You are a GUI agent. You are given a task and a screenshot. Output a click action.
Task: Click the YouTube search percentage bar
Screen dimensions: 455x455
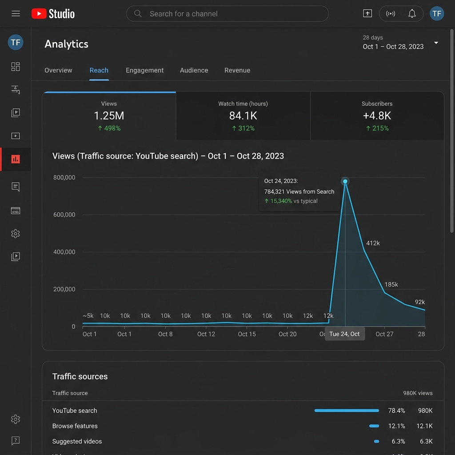pyautogui.click(x=347, y=411)
